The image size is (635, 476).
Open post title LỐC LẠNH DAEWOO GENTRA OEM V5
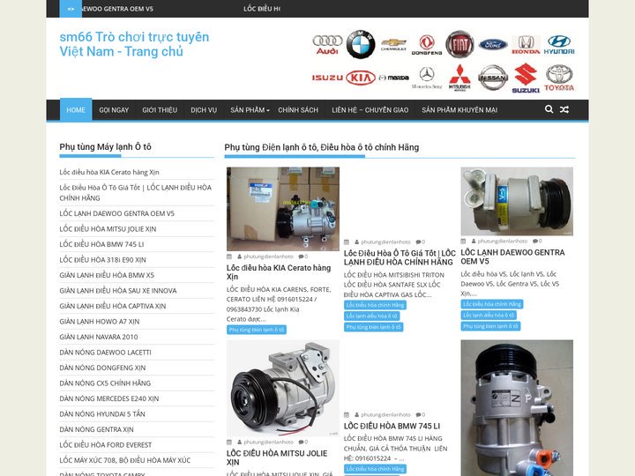(512, 257)
